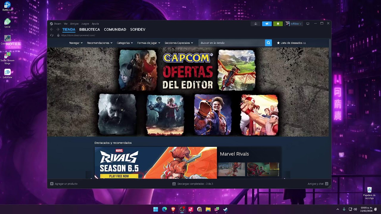Open the Marvel Rivals title link
The image size is (381, 214).
tap(234, 154)
